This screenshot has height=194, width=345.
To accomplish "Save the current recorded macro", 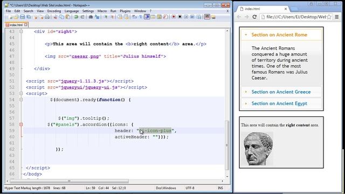I will point(199,17).
